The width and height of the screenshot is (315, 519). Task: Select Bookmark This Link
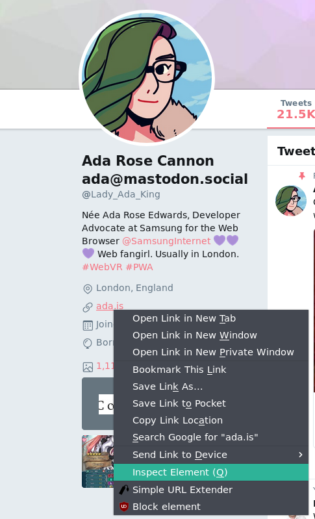coord(211,370)
